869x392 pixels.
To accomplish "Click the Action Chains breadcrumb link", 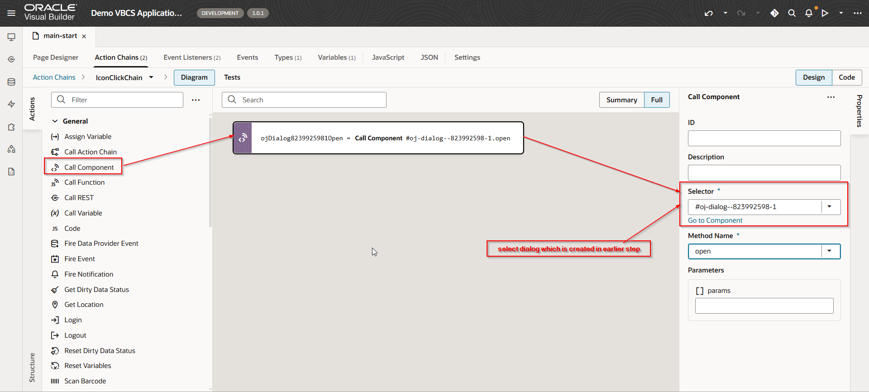I will (x=54, y=77).
